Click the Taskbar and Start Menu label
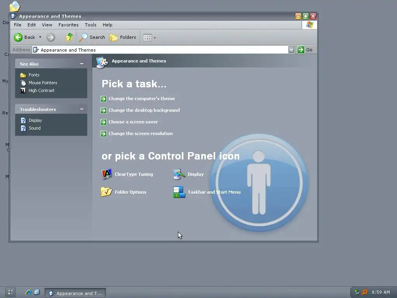This screenshot has width=397, height=298. click(214, 192)
